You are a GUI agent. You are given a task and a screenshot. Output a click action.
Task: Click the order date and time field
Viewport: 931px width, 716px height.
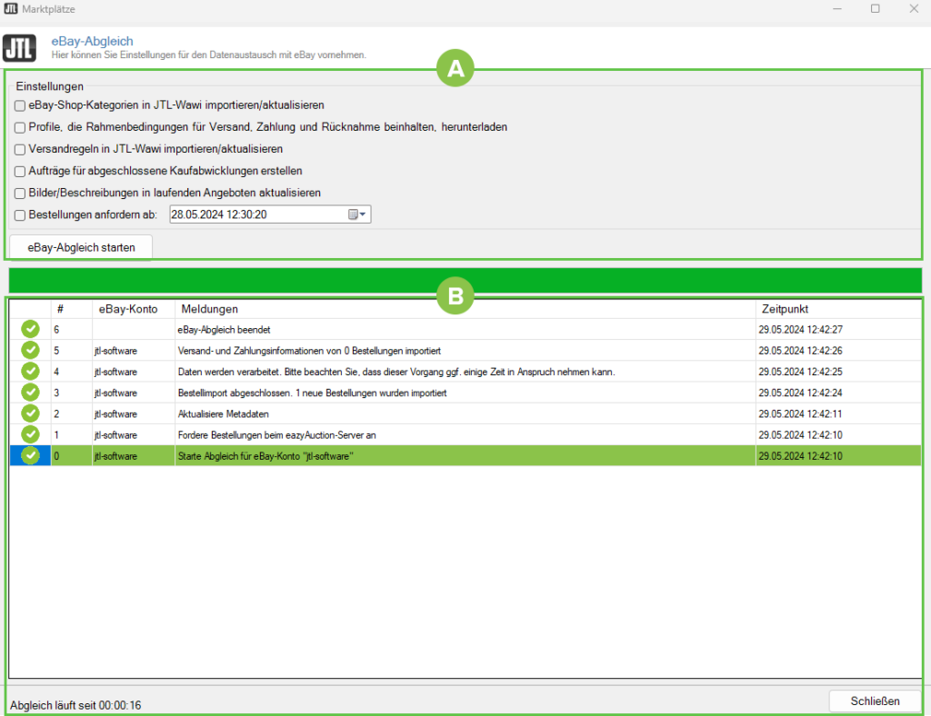coord(255,215)
